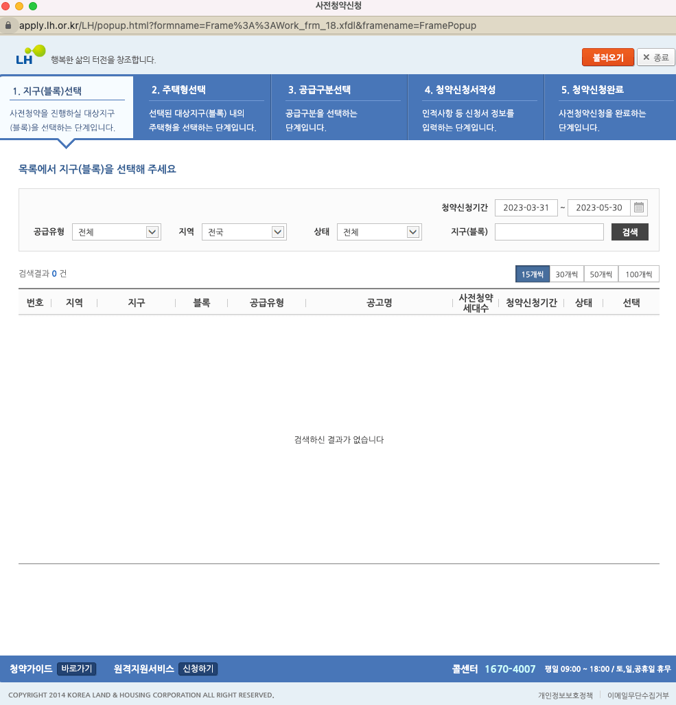Screen dimensions: 676x705
Task: Click the 지역 column header
Action: click(x=74, y=302)
